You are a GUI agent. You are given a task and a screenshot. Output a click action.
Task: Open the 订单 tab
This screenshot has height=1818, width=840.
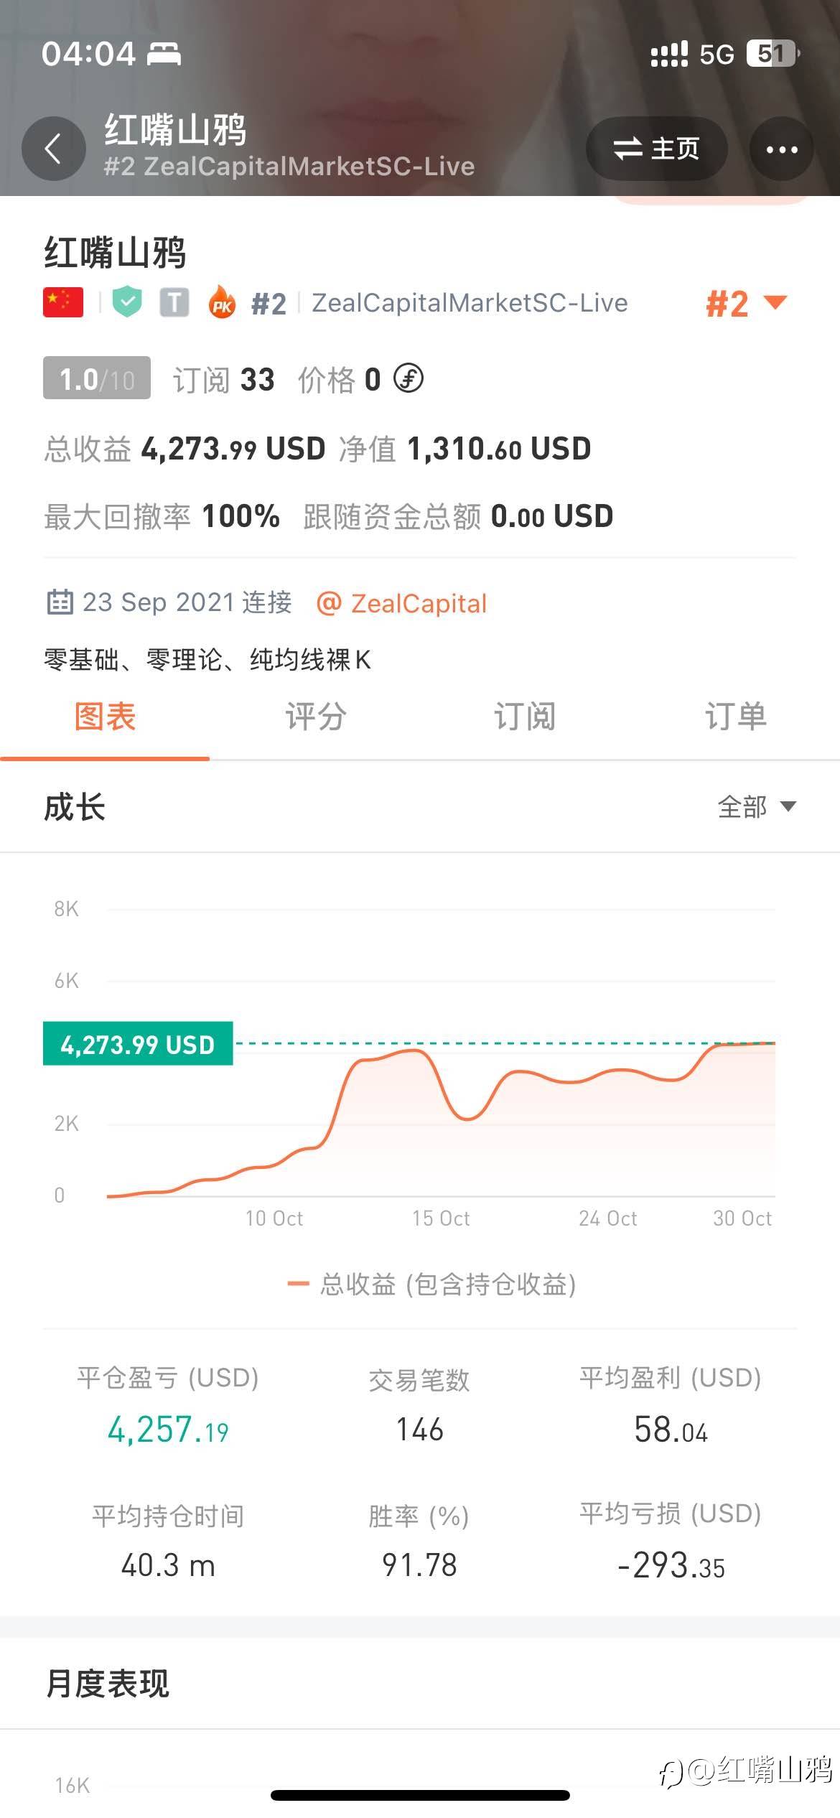[x=735, y=717]
